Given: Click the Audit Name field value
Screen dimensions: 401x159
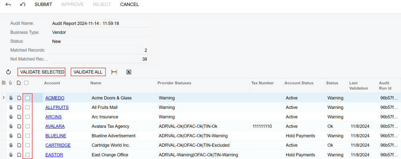Looking at the screenshot, I should coord(100,24).
